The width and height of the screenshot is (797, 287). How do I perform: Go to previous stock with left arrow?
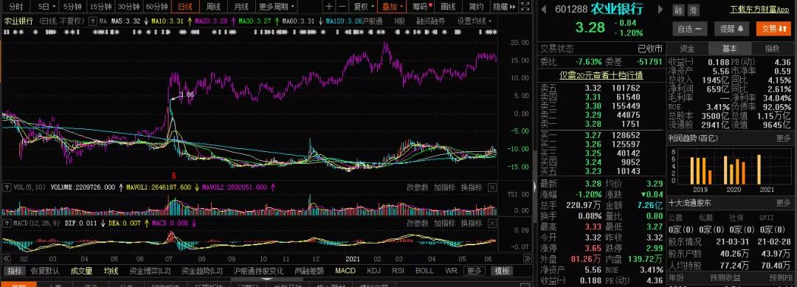543,9
